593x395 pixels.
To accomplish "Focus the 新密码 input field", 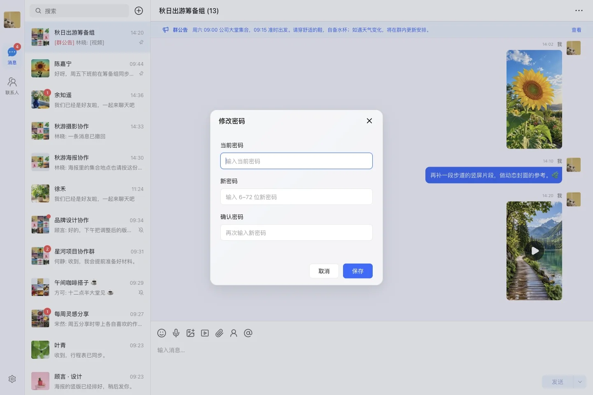I will tap(296, 197).
